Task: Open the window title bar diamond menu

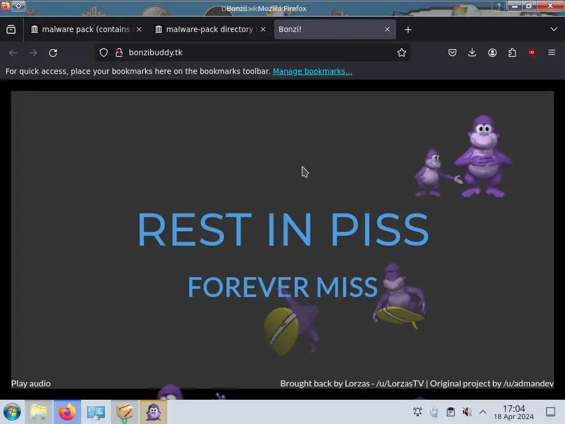Action: point(18,6)
